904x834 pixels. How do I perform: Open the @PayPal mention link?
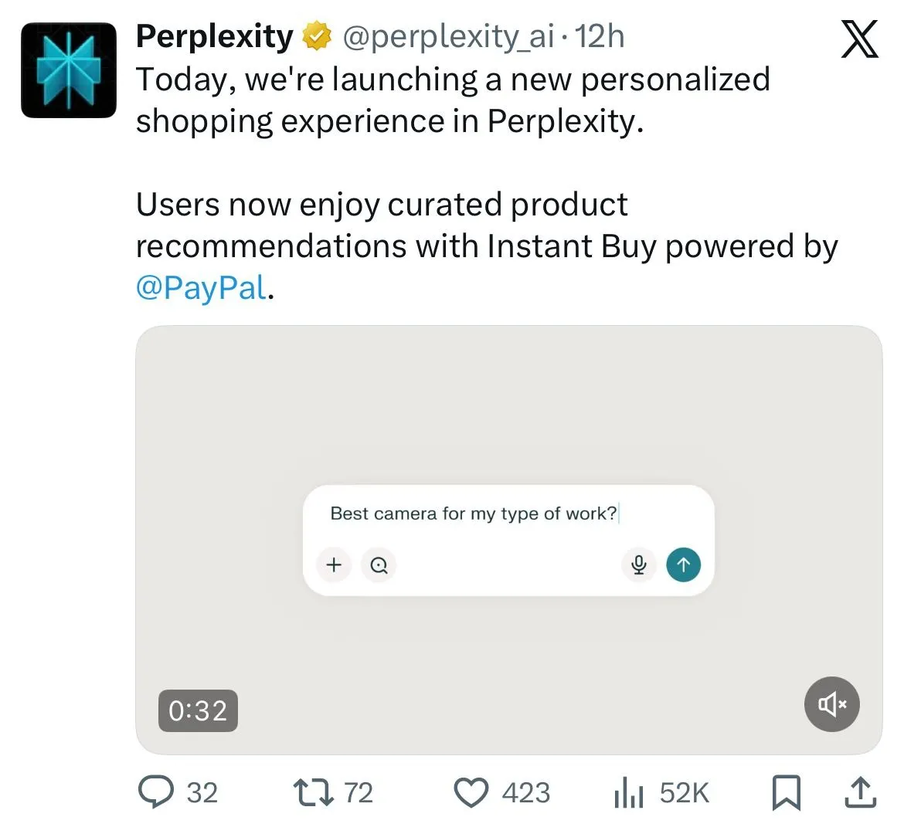tap(201, 288)
